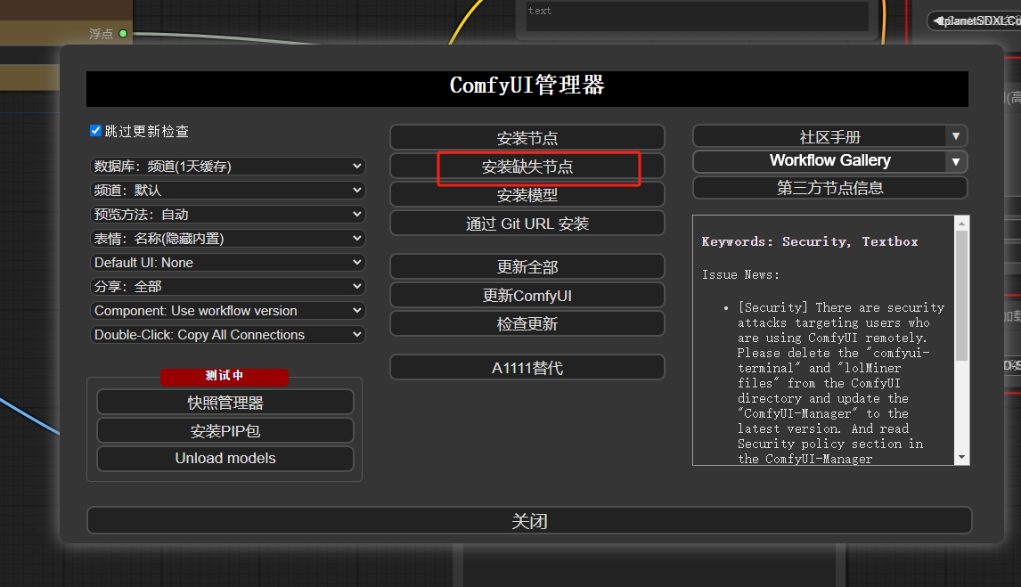Image resolution: width=1021 pixels, height=587 pixels.
Task: Uncheck the 跳过更新检查 checkbox
Action: click(x=95, y=131)
